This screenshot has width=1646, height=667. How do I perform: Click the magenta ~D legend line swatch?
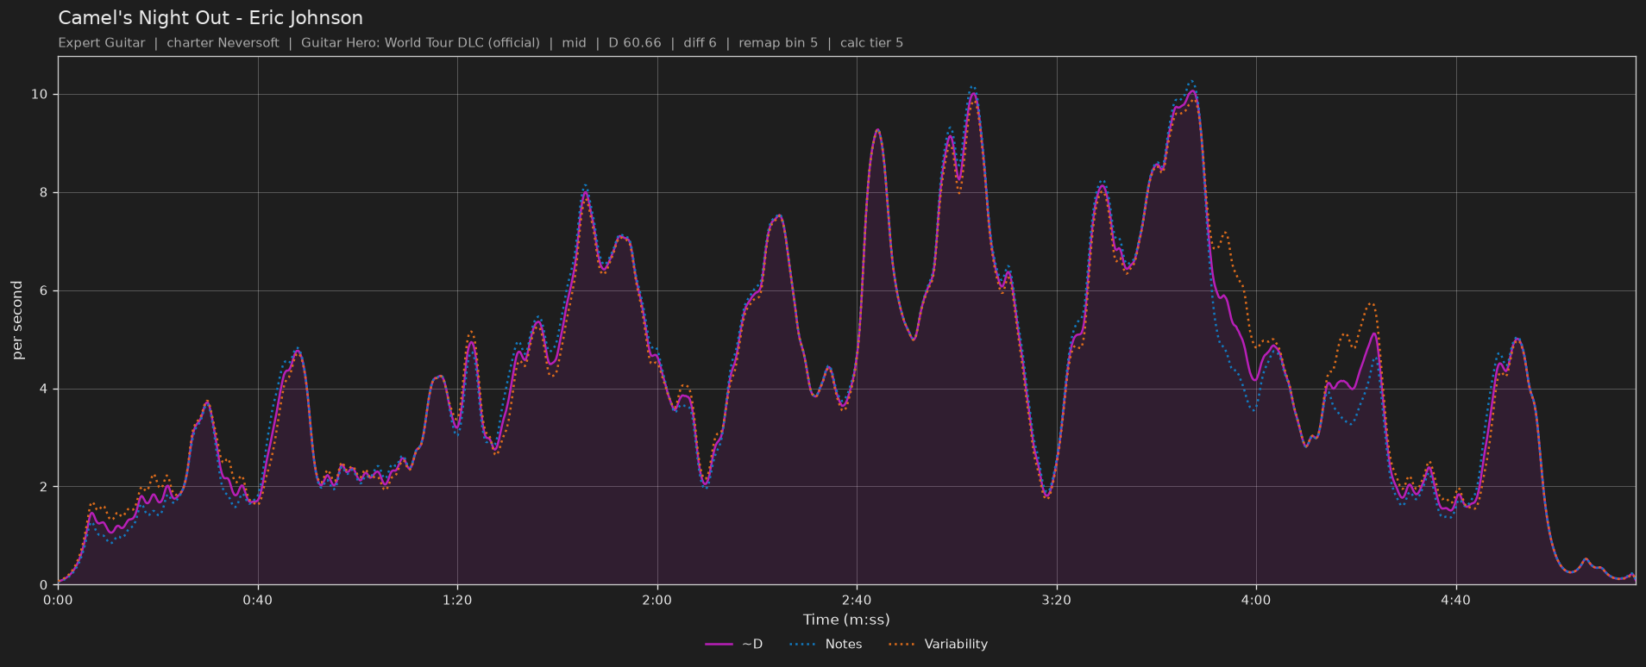pos(719,645)
